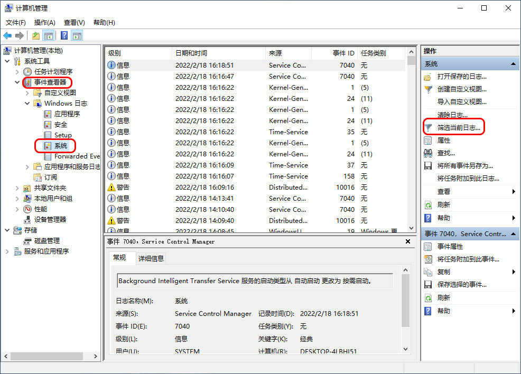Open the 操作(A) menu

[45, 23]
